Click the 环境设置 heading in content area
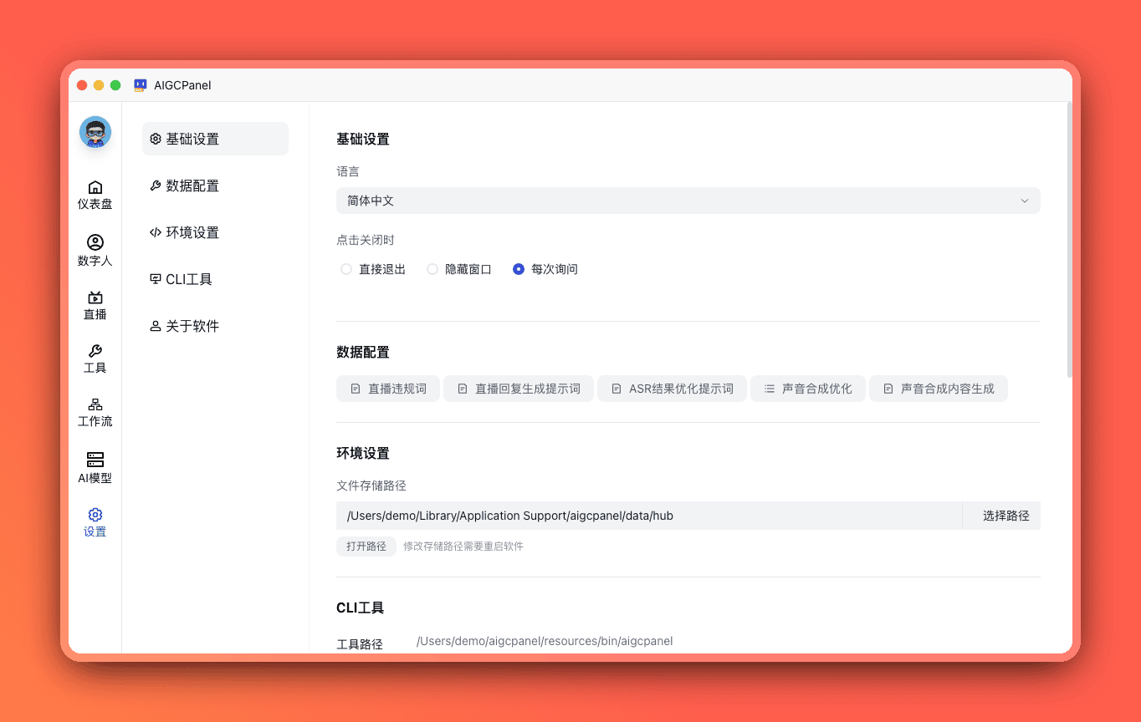This screenshot has width=1141, height=722. (x=363, y=453)
